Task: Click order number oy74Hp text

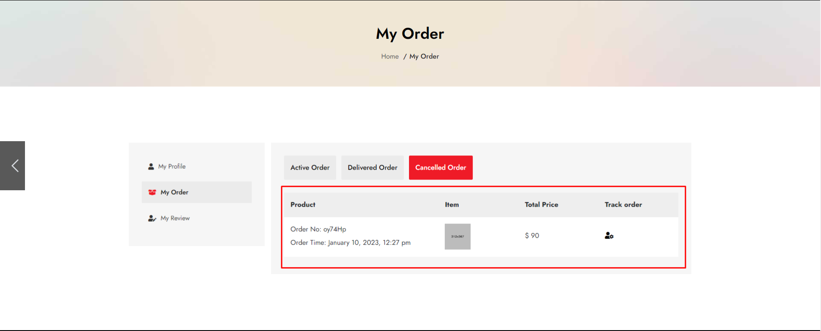Action: [x=318, y=229]
